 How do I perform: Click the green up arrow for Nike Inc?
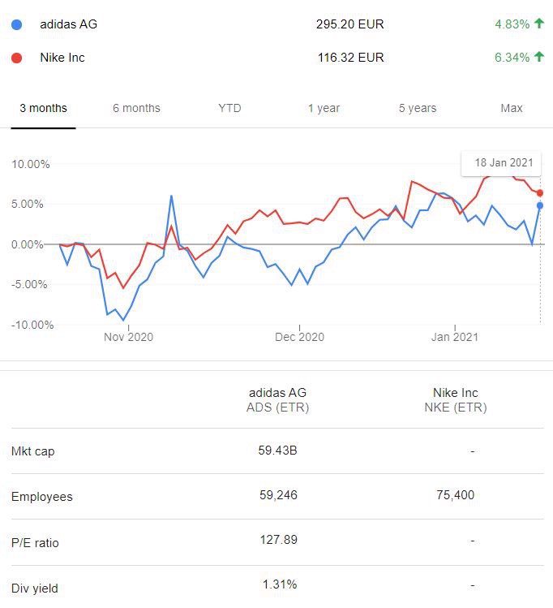pos(539,58)
